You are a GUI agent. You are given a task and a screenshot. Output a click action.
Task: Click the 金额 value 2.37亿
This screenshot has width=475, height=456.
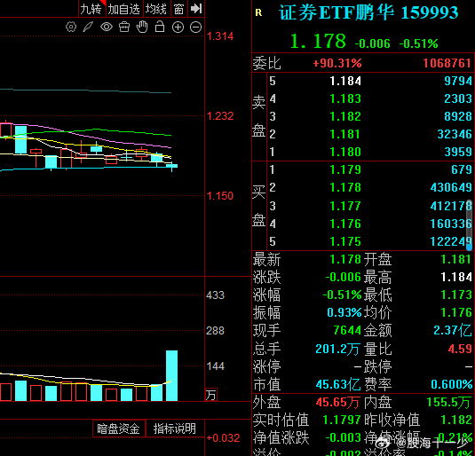click(453, 330)
